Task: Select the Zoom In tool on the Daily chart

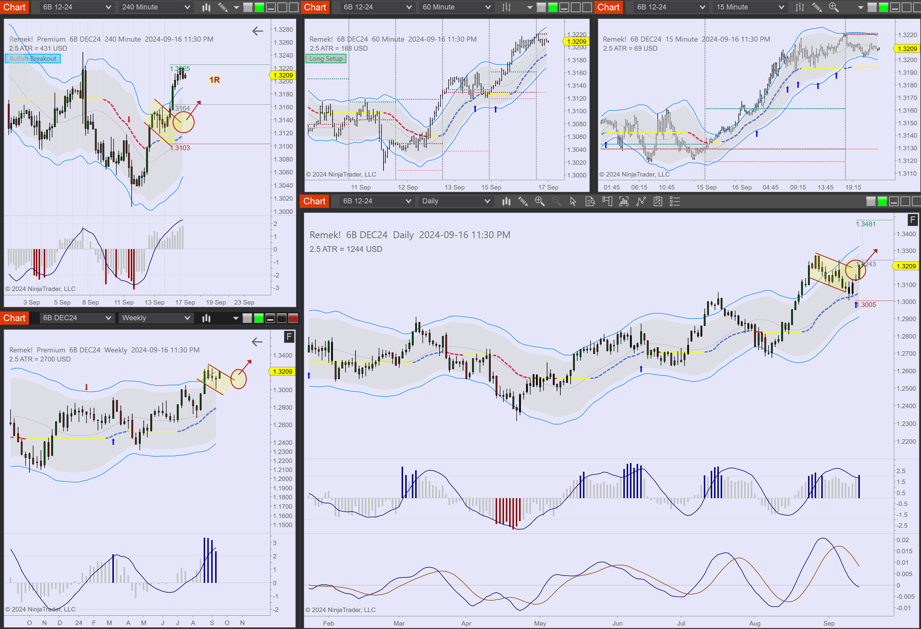Action: click(540, 201)
